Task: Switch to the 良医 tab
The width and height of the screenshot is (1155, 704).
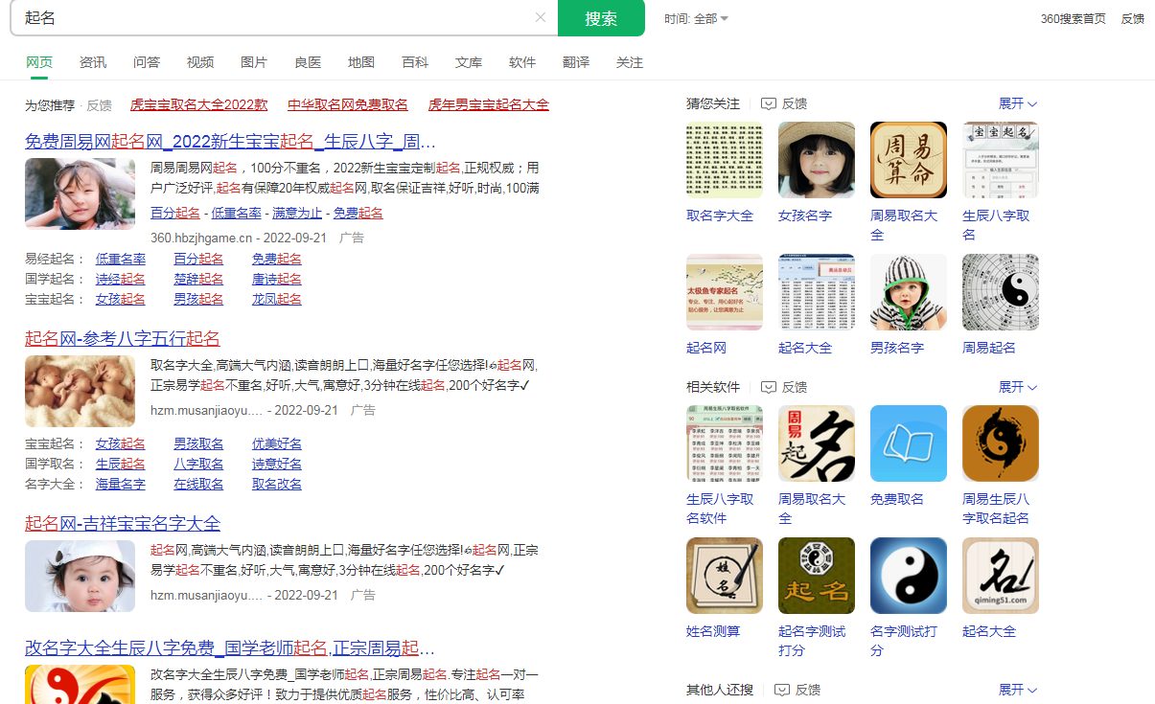Action: (308, 62)
